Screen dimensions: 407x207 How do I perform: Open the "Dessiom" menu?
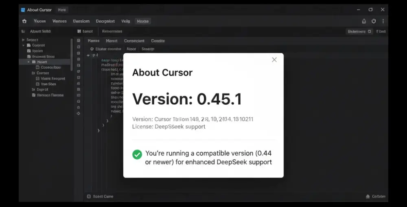point(81,21)
